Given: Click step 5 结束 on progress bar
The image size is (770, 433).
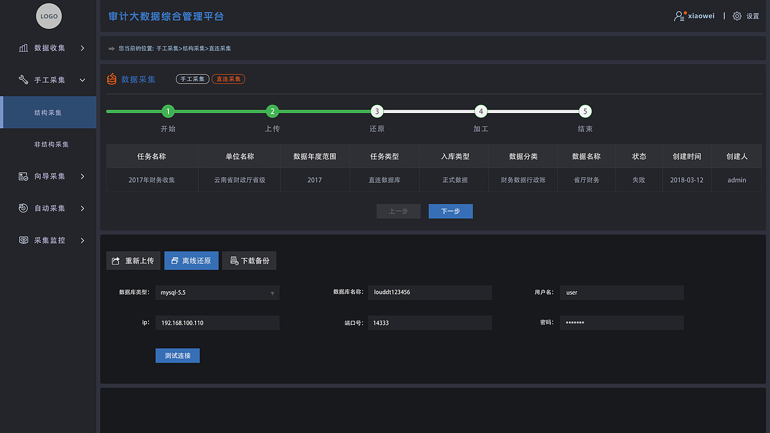Looking at the screenshot, I should tap(585, 111).
